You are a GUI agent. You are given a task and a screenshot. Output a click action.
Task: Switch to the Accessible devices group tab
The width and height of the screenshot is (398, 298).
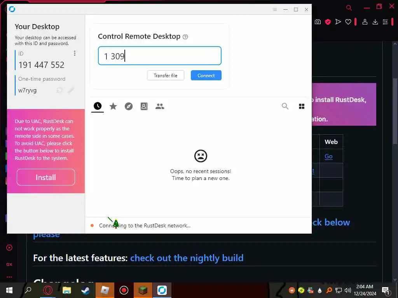(x=160, y=106)
